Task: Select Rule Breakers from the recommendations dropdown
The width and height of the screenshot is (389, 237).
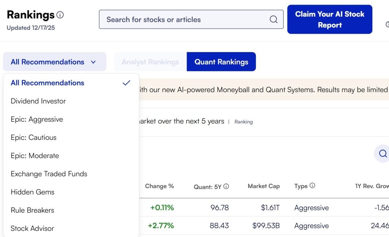Action: 32,210
